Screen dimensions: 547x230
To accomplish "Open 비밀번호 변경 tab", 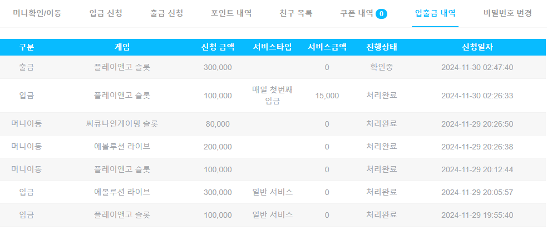I will point(507,13).
